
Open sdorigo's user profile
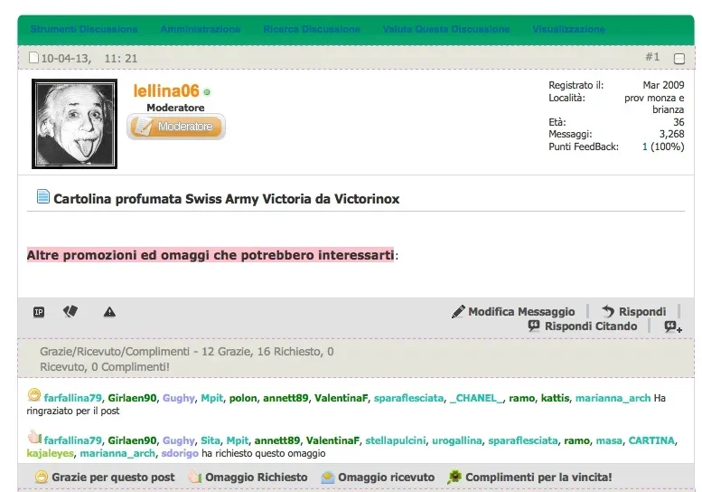click(x=180, y=453)
